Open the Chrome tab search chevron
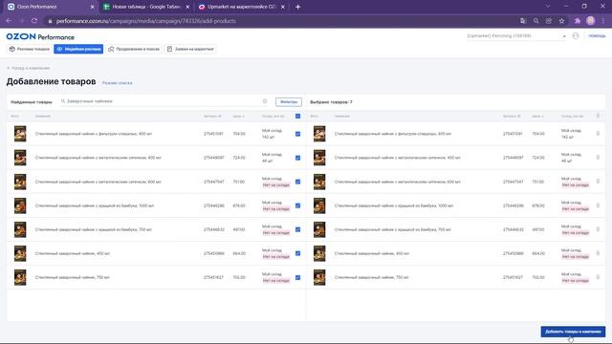 [x=548, y=7]
